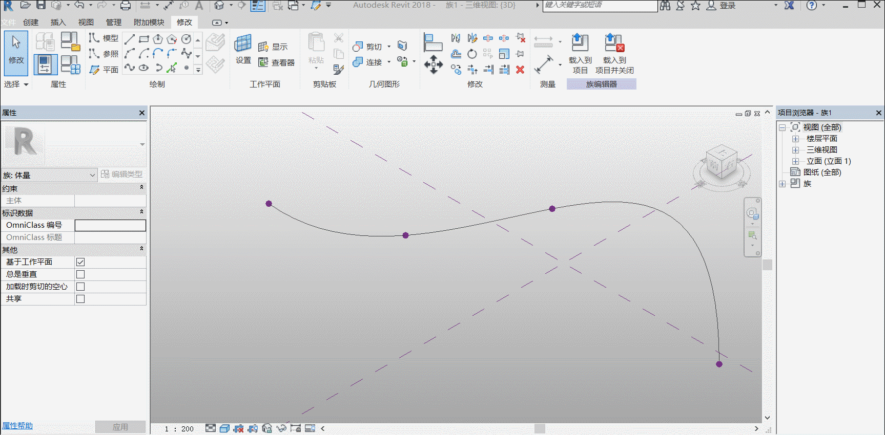
Task: Click the Mirror - Pick Axis tool
Action: point(456,38)
